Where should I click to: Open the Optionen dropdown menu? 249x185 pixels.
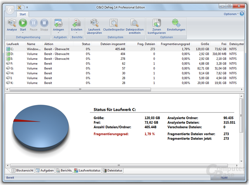point(231,14)
